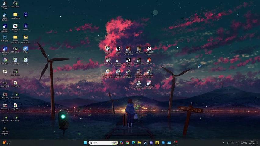
Task: Open Steam from the taskbar
Action: tap(145, 143)
